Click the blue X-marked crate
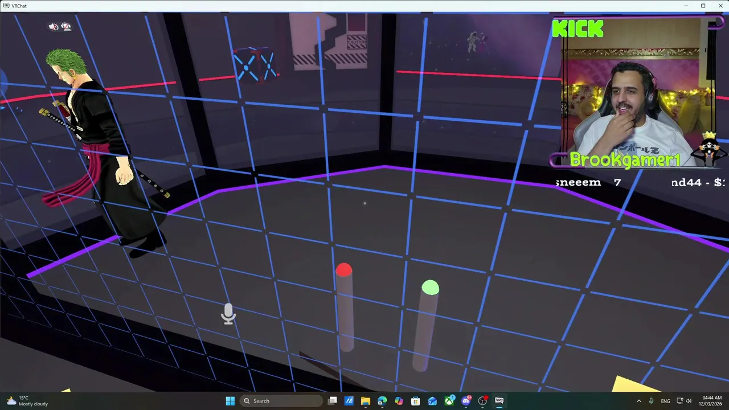This screenshot has height=410, width=729. coord(255,65)
